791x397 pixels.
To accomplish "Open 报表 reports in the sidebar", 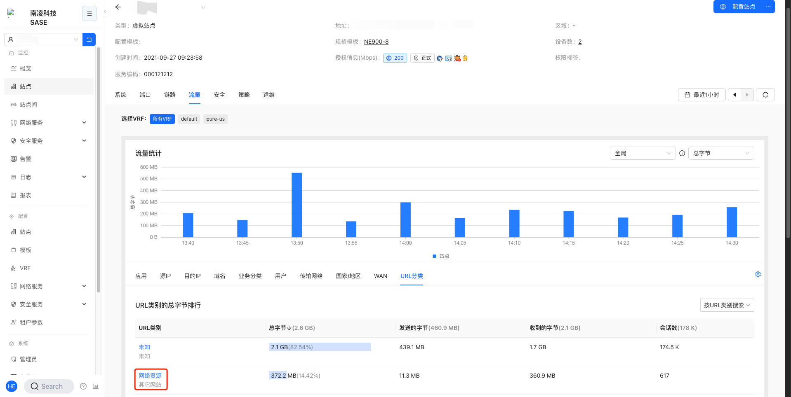I will (49, 195).
